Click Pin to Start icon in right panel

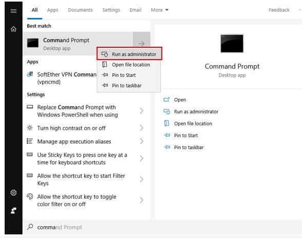(x=167, y=135)
